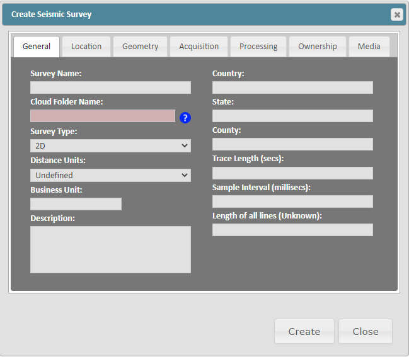
Task: Focus the Country input field
Action: pos(292,88)
